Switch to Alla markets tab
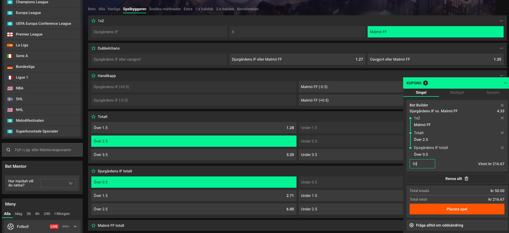 [102, 9]
